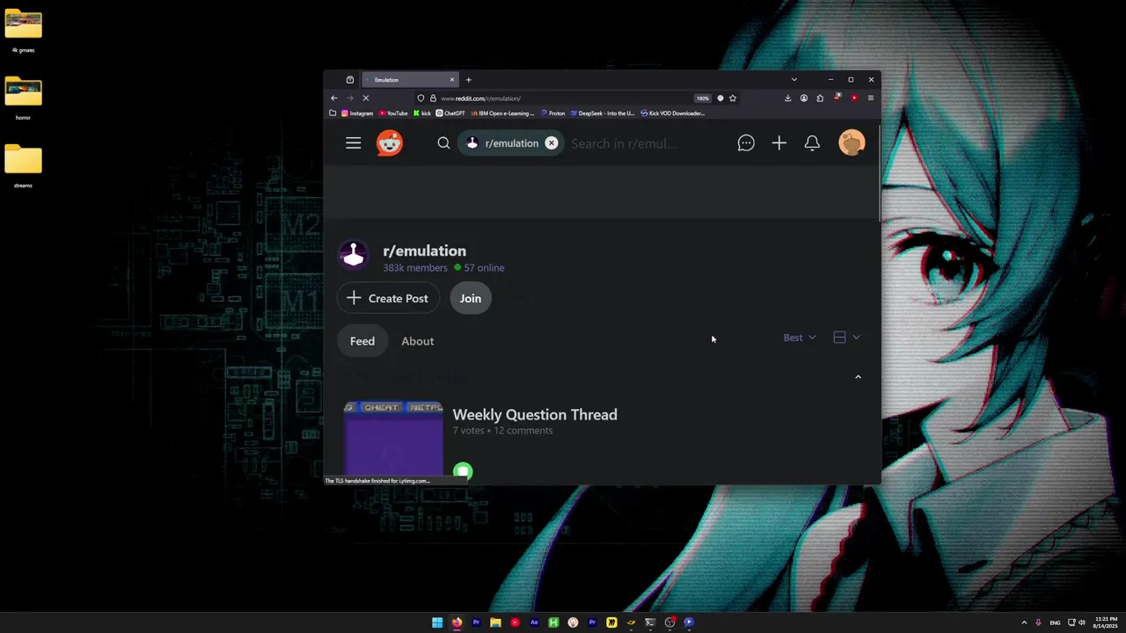Go to Reddit home via Snoo logo
1126x633 pixels.
[390, 143]
